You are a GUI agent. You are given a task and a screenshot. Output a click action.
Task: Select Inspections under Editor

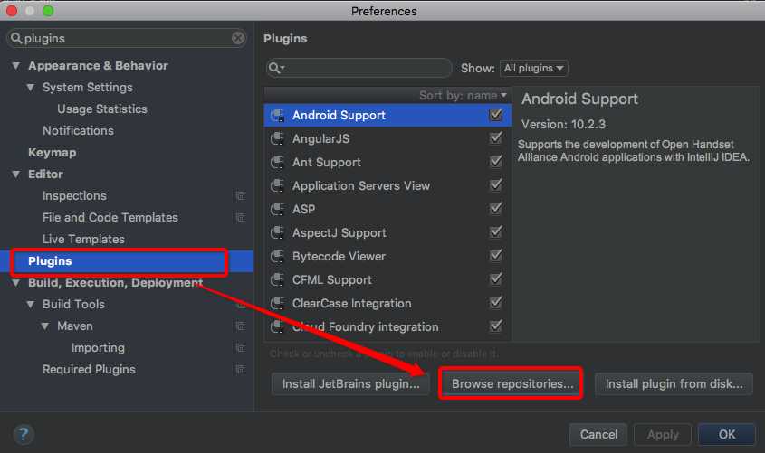tap(74, 196)
